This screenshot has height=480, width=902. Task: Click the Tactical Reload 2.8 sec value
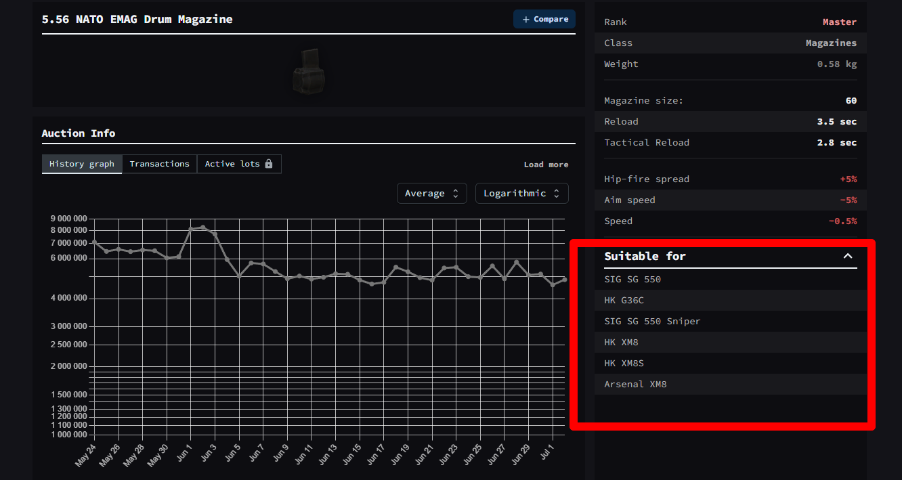coord(837,143)
